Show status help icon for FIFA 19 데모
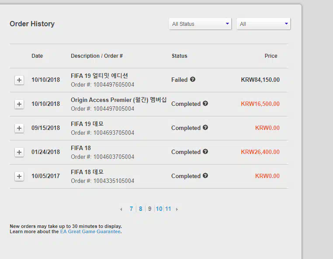The width and height of the screenshot is (333, 259). point(205,127)
